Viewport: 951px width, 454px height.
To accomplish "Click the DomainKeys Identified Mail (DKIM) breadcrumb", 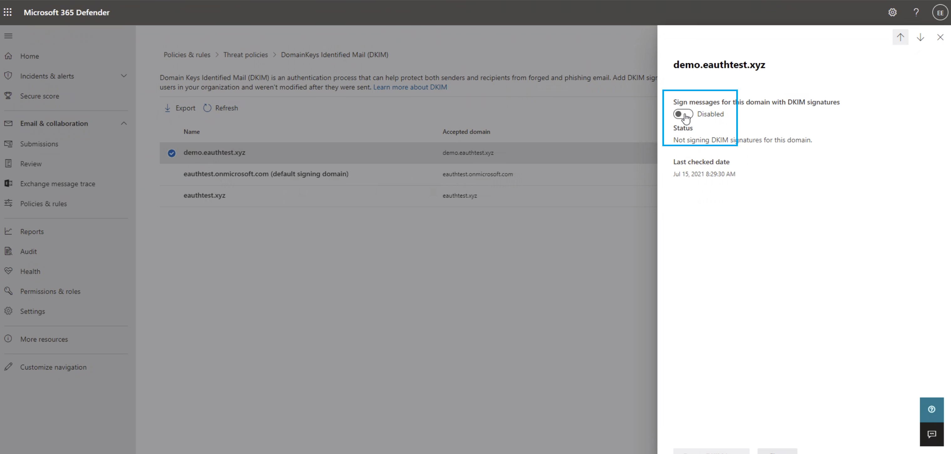I will click(334, 55).
